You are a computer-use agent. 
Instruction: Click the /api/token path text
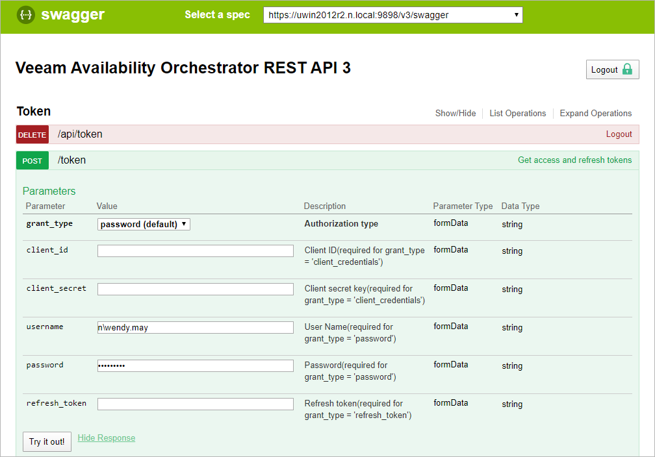[x=80, y=134]
